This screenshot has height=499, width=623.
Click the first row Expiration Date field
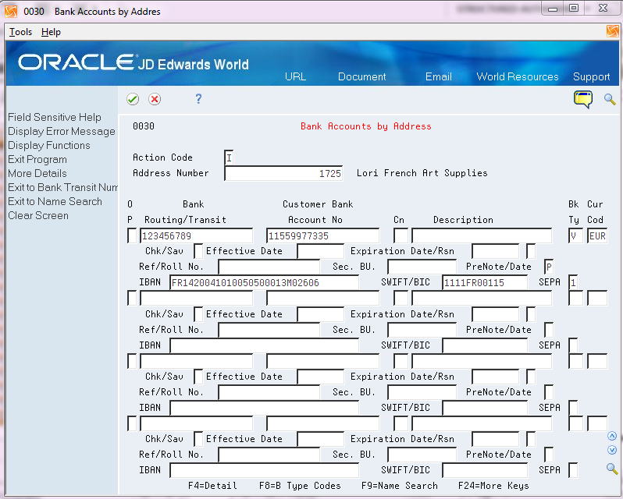click(495, 252)
